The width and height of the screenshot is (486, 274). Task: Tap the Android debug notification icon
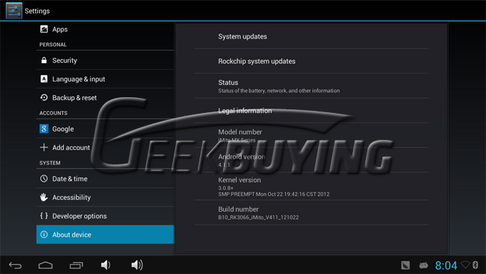pyautogui.click(x=423, y=265)
